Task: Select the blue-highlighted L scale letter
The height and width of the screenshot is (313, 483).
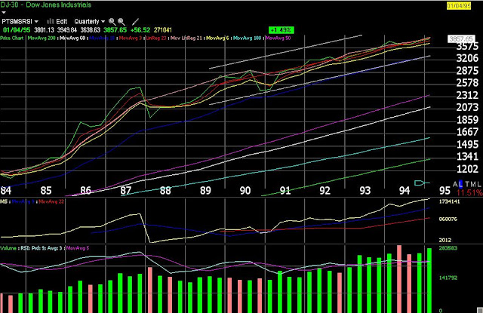Action: pyautogui.click(x=461, y=184)
